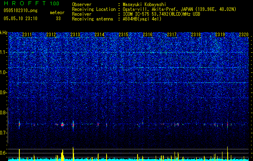
Task: Click the 2316 time marker
Action: tap(148, 35)
